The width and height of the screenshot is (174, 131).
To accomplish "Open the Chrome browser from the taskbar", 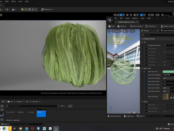I will pos(26,128).
